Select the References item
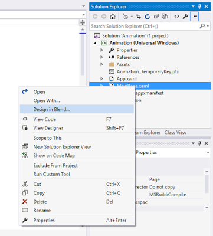Image resolution: width=213 pixels, height=236 pixels. [128, 57]
